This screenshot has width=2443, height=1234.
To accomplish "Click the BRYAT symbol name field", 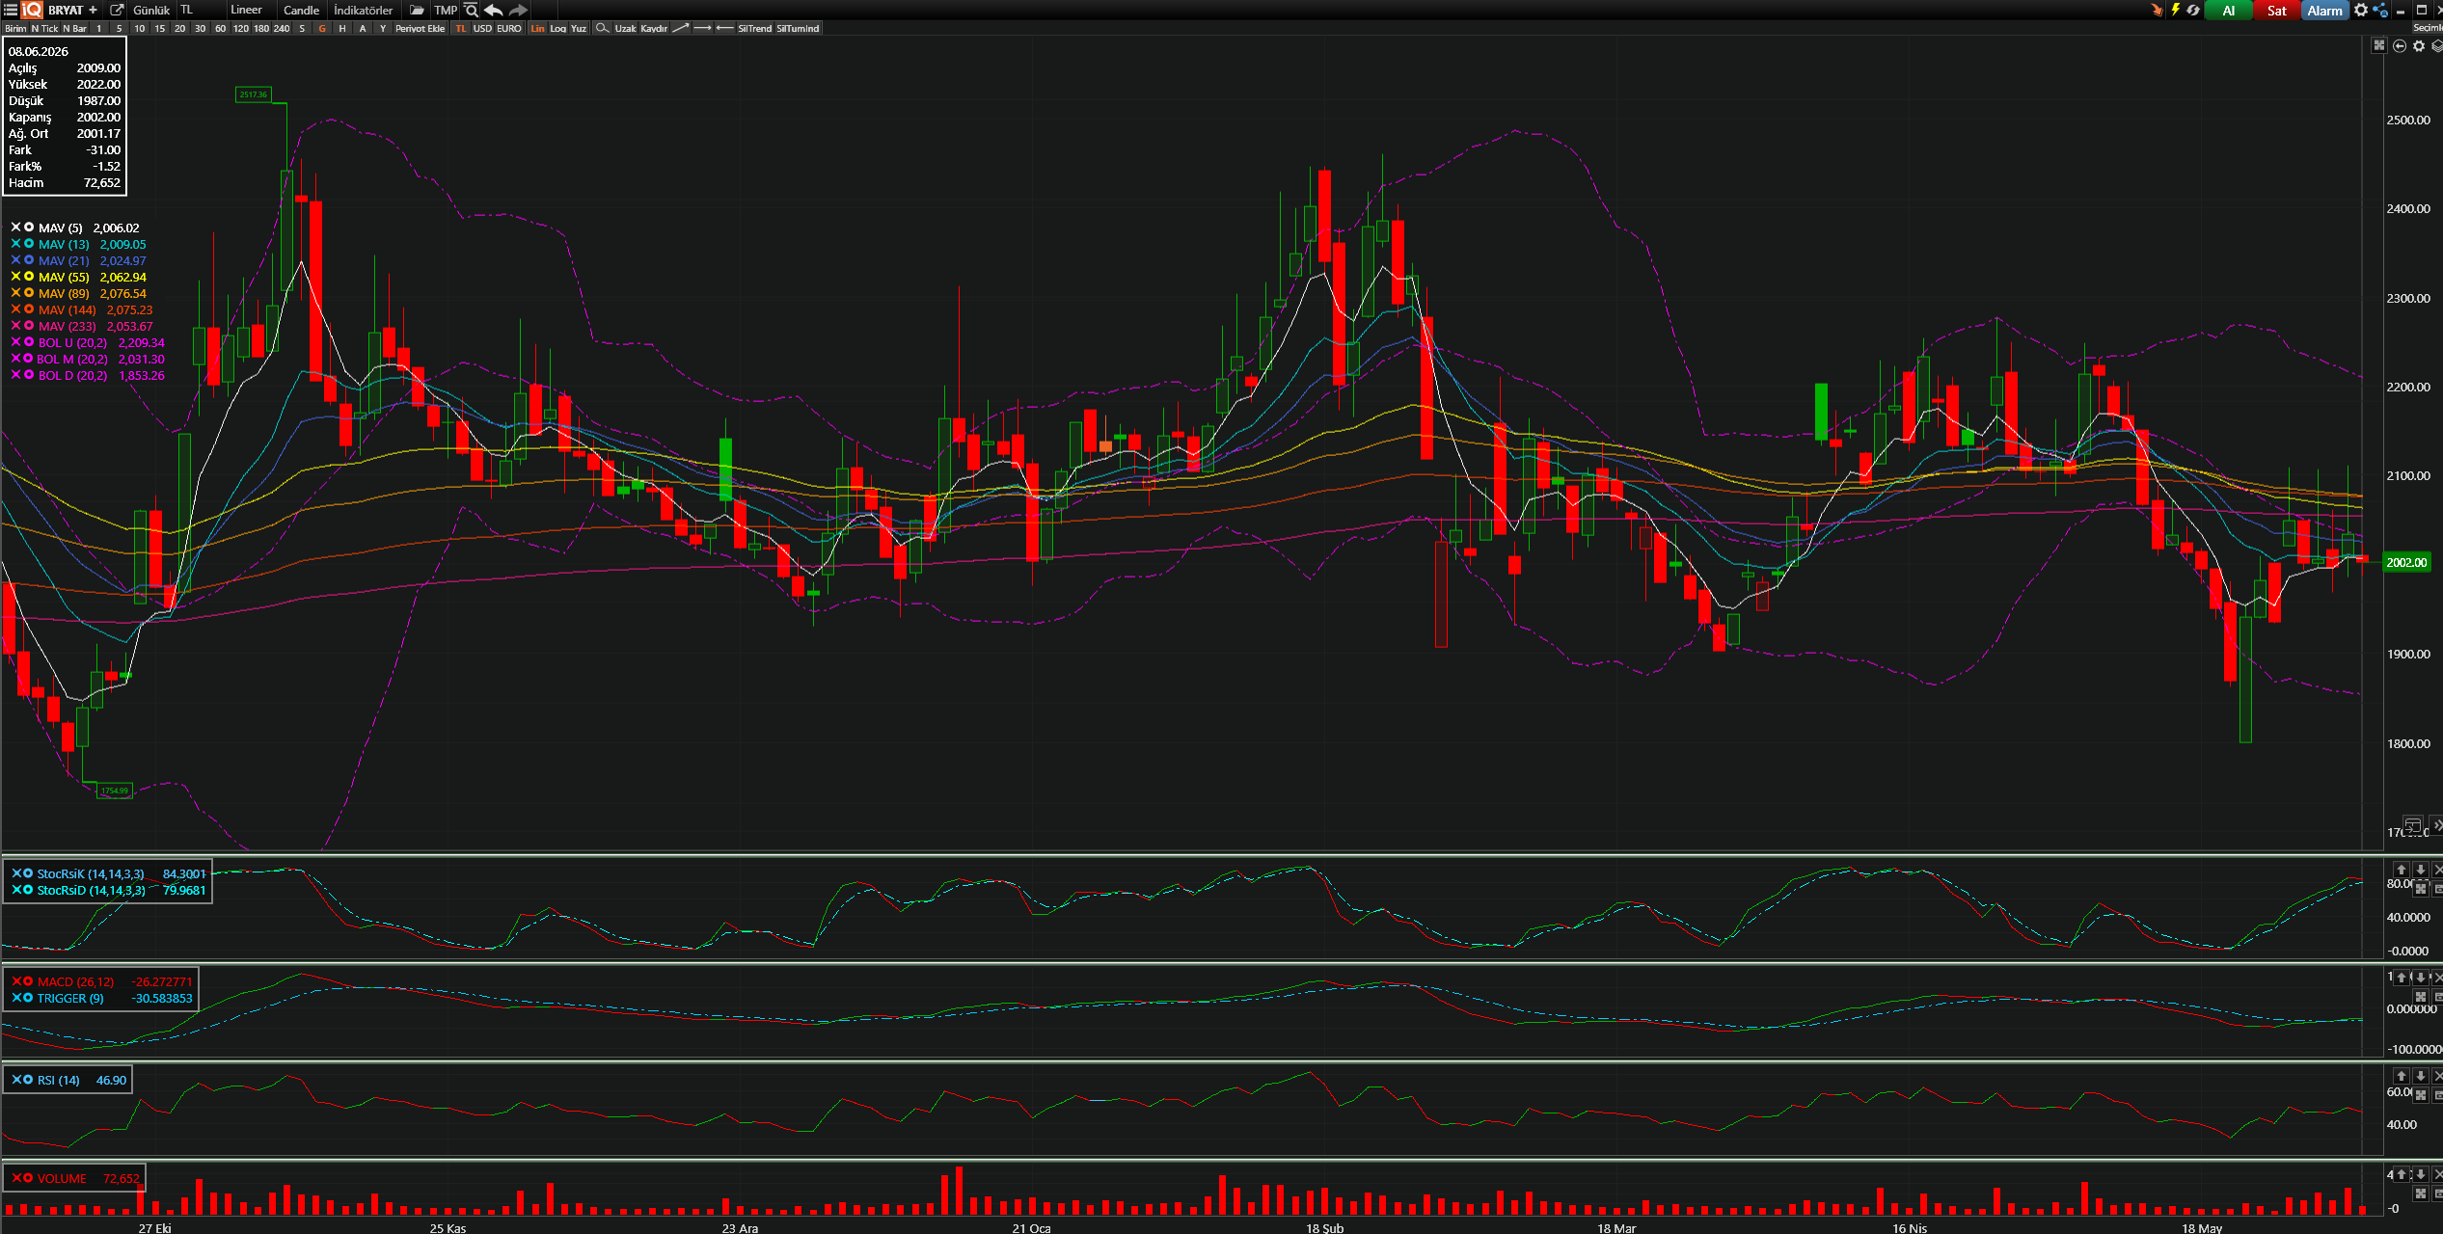I will coord(66,10).
